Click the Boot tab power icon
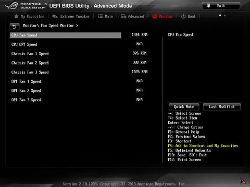 coord(183,16)
